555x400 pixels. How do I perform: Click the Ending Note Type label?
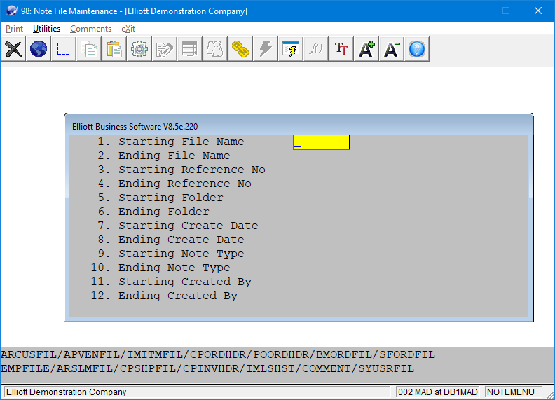point(174,268)
